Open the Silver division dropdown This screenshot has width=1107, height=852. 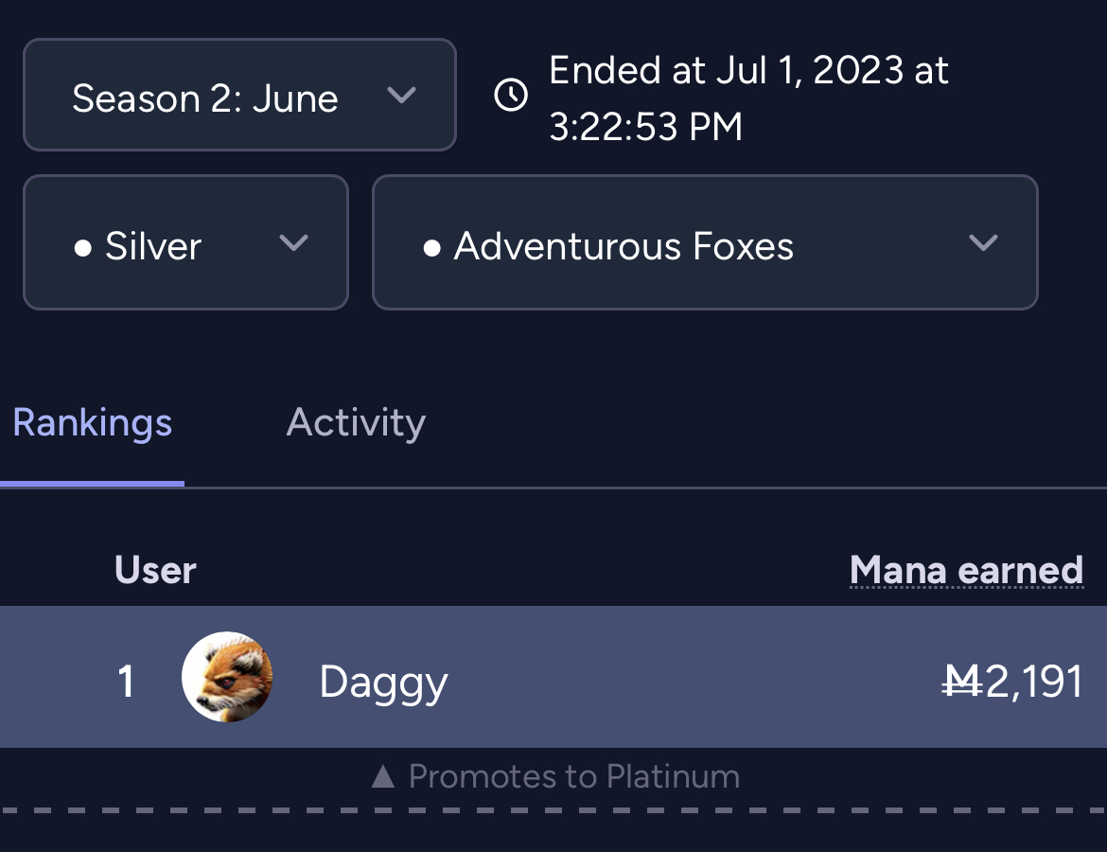pos(185,242)
